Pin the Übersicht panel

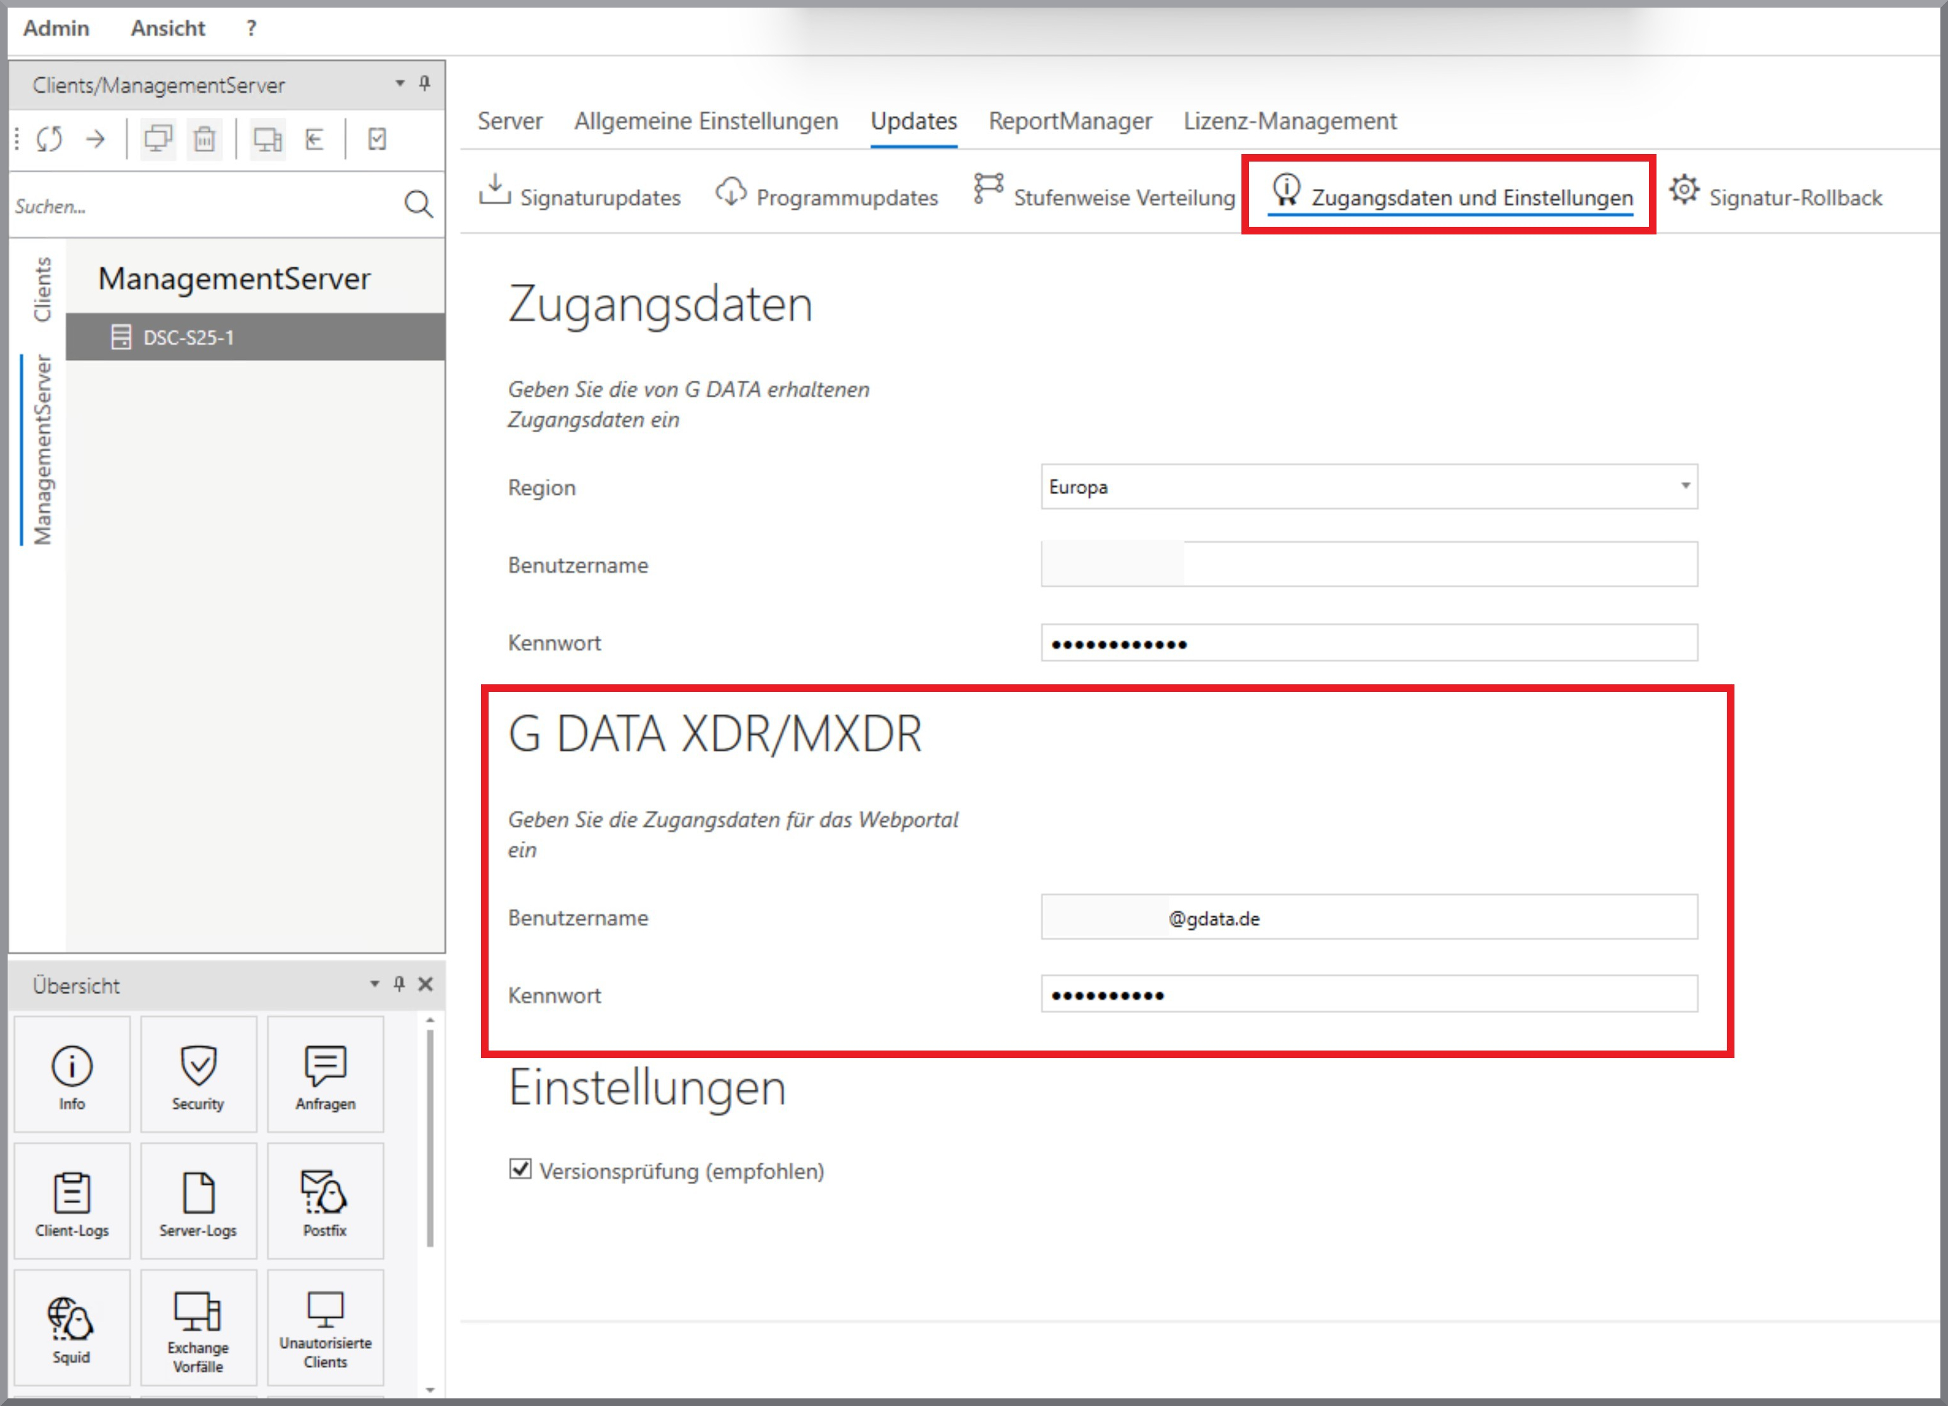399,983
